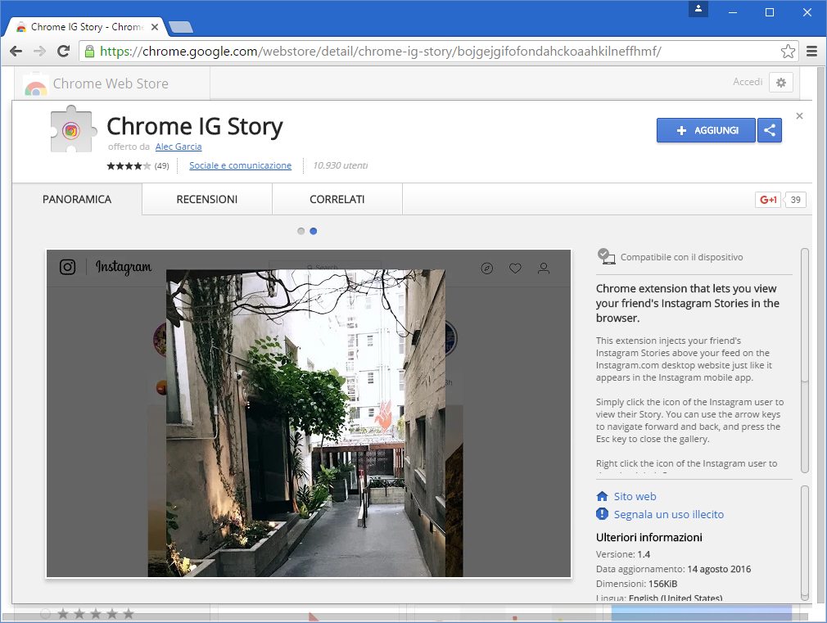Screen dimensions: 827x623
Task: Click the exclamation icon beside Segnala
Action: [x=602, y=514]
